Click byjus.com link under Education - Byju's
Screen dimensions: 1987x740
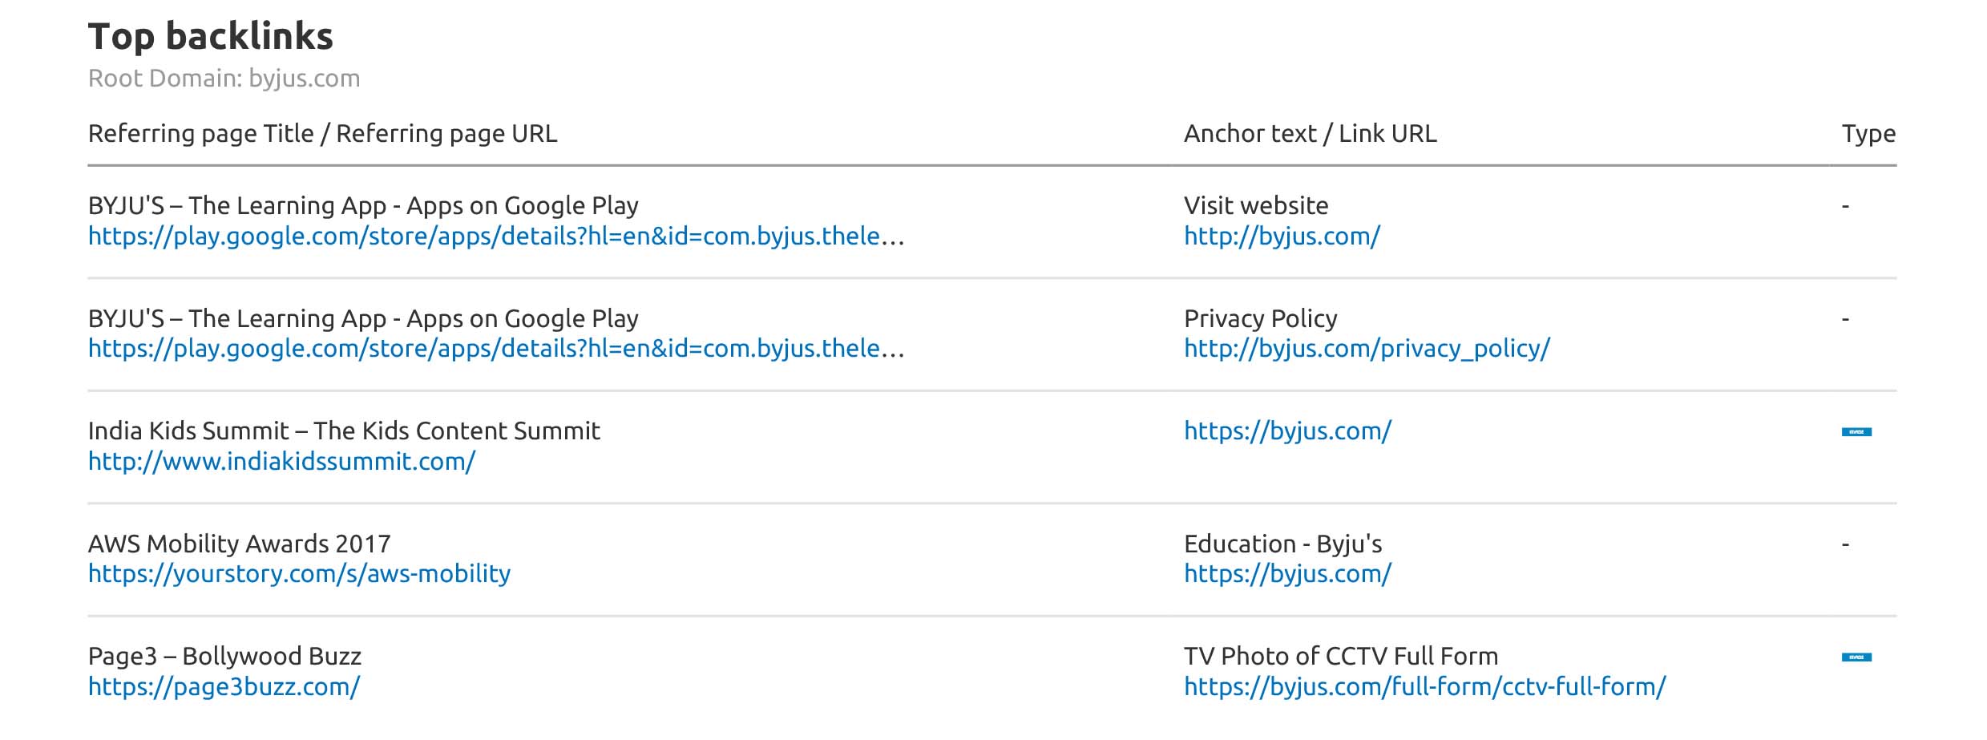click(1287, 574)
